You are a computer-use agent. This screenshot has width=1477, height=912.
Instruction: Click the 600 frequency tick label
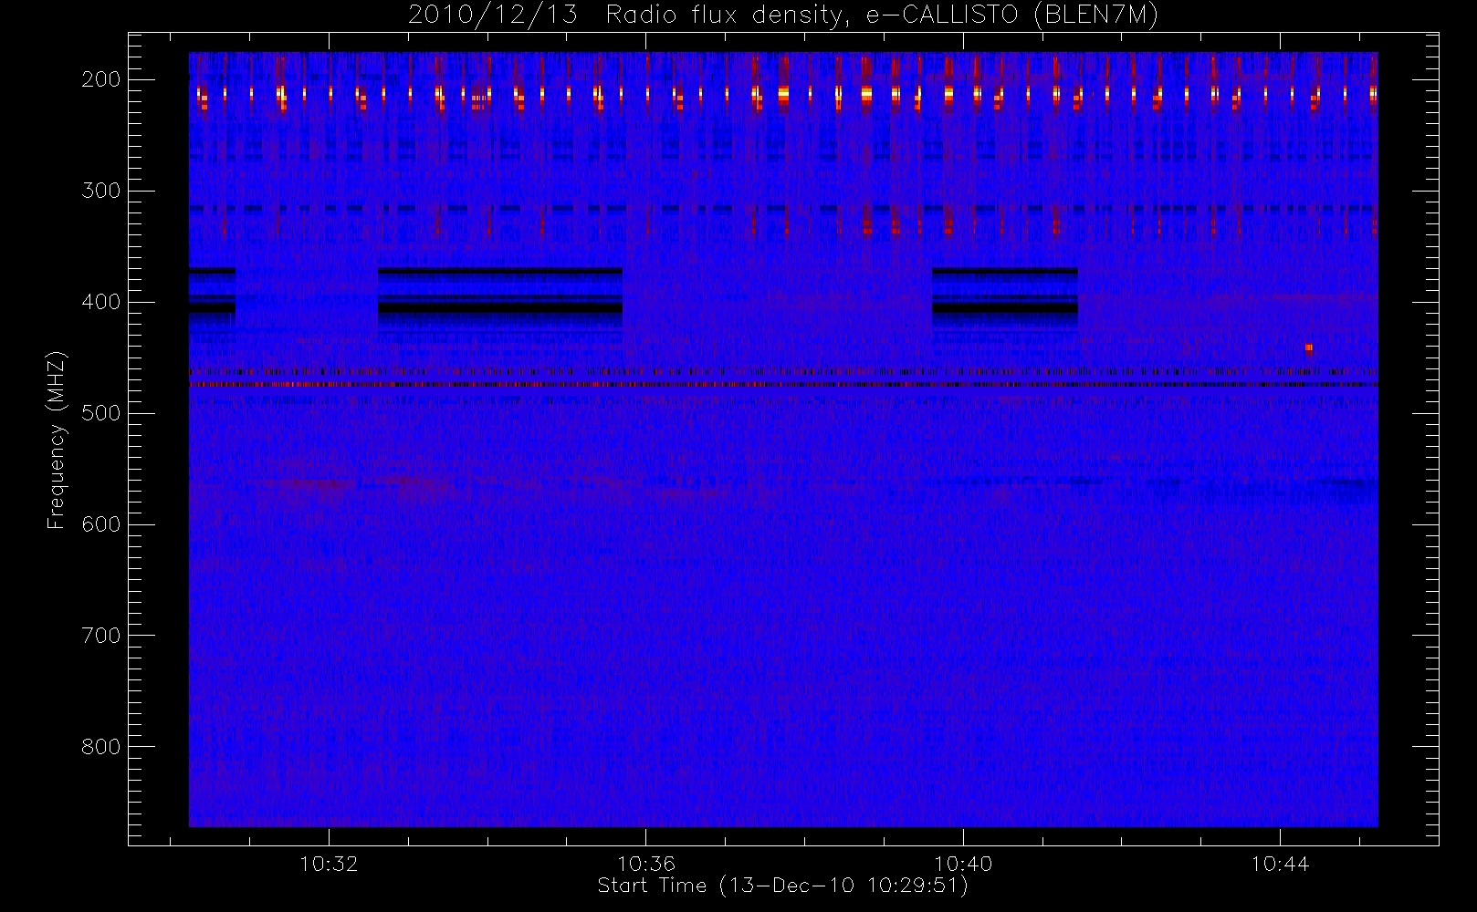point(101,524)
